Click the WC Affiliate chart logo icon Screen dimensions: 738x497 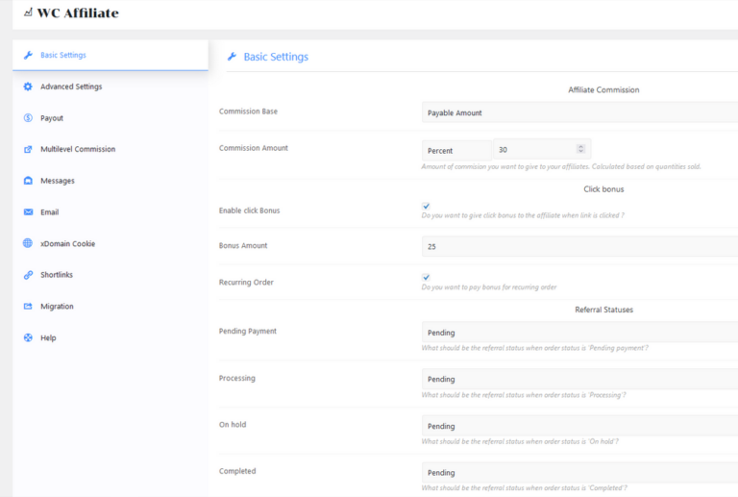(28, 12)
